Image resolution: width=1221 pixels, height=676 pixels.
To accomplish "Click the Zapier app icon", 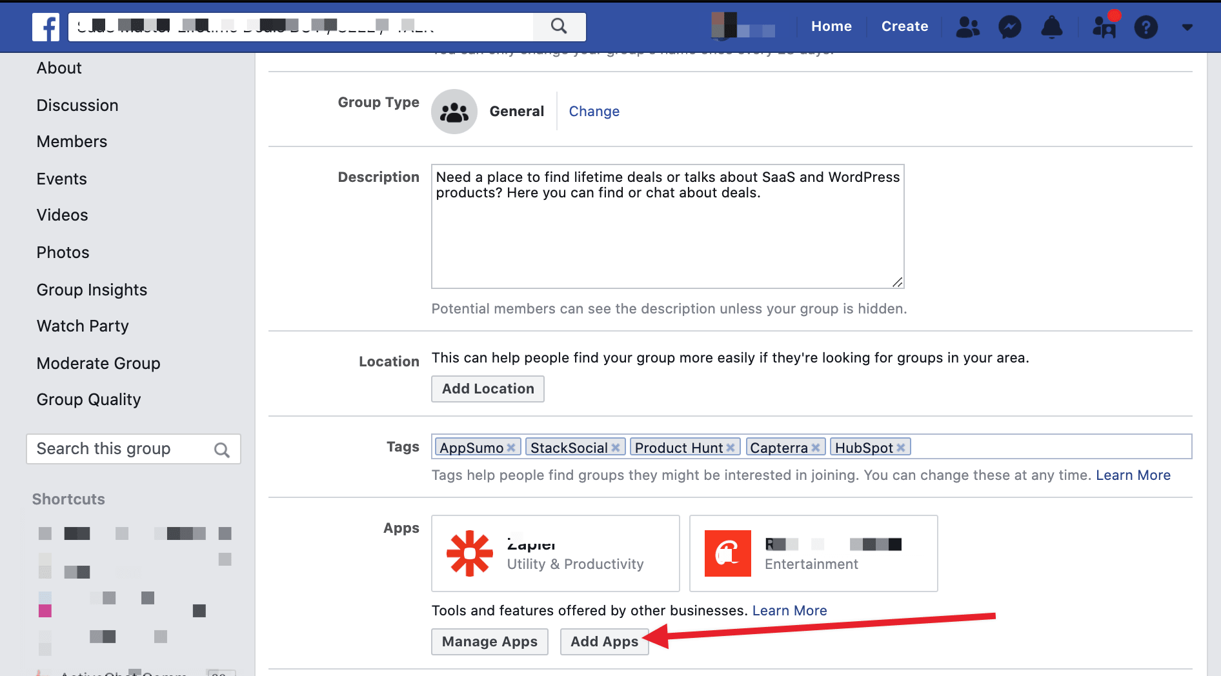I will 469,553.
